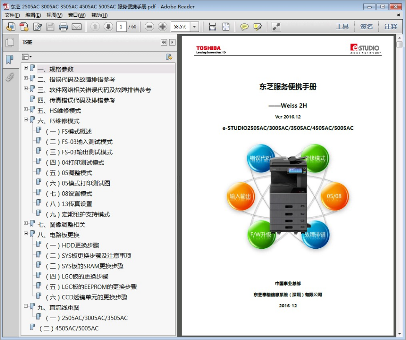Click the convert PDF toolbar icon
The image size is (406, 340).
tap(24, 27)
